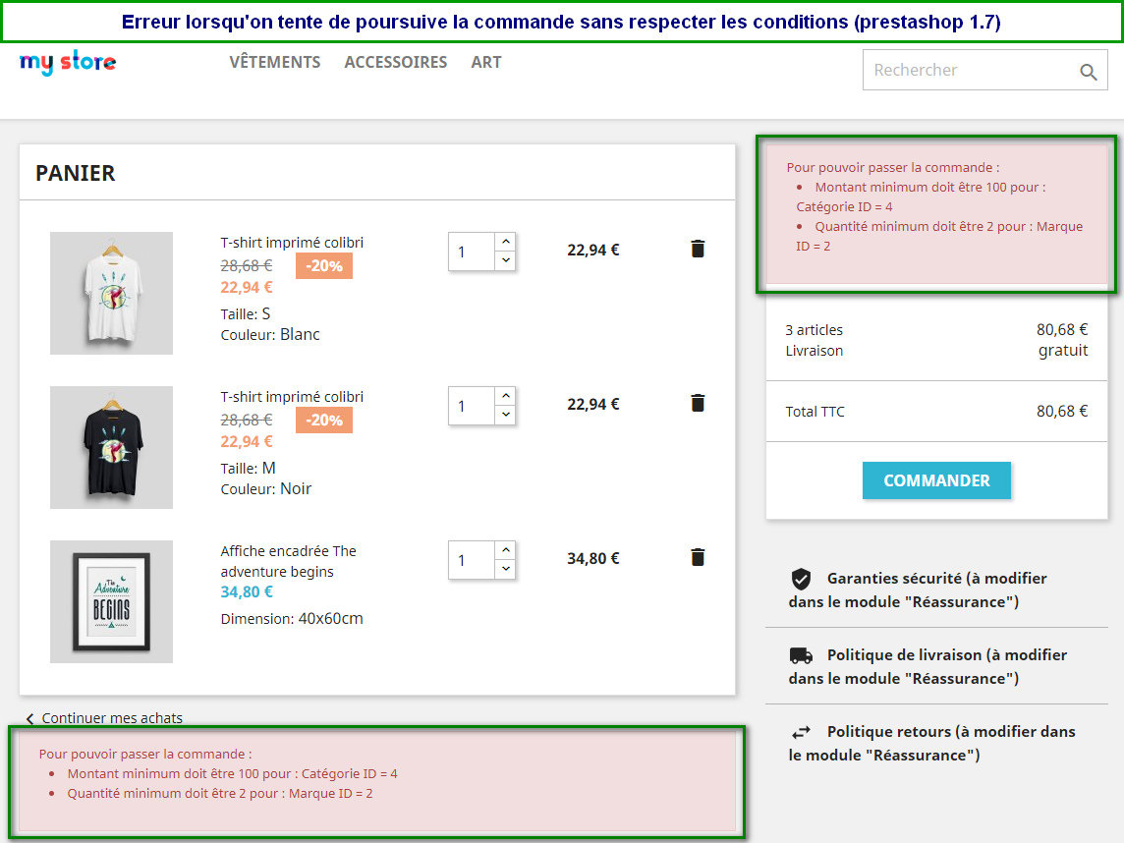Click the 3 articles label
Image resolution: width=1124 pixels, height=843 pixels.
(814, 330)
